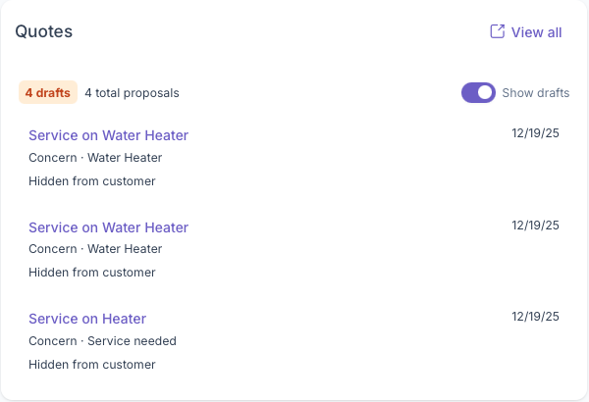
Task: Click the 12/19/25 date of the first quote
Action: pos(535,133)
